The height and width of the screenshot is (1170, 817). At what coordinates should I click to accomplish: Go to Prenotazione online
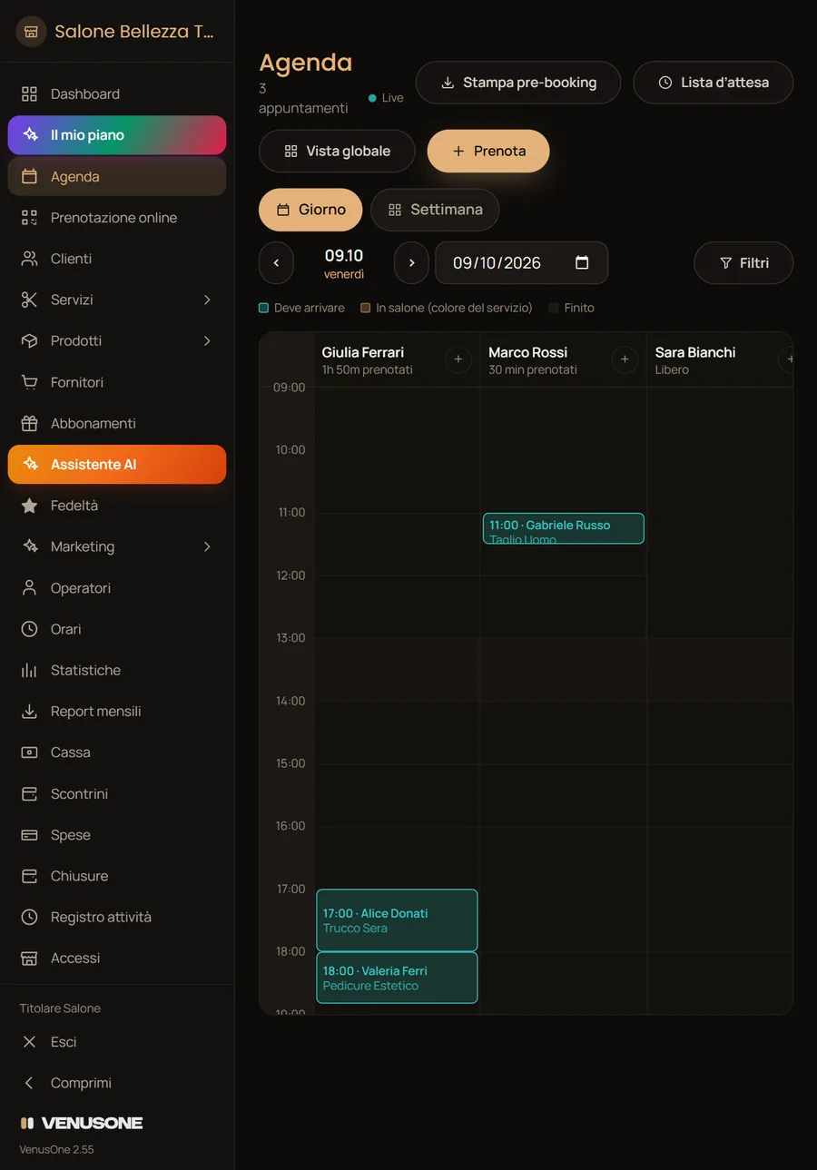pyautogui.click(x=117, y=218)
